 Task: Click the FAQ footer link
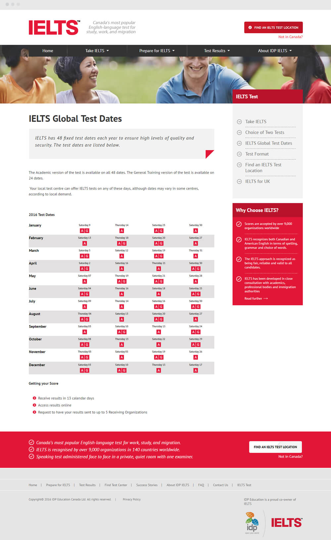201,485
